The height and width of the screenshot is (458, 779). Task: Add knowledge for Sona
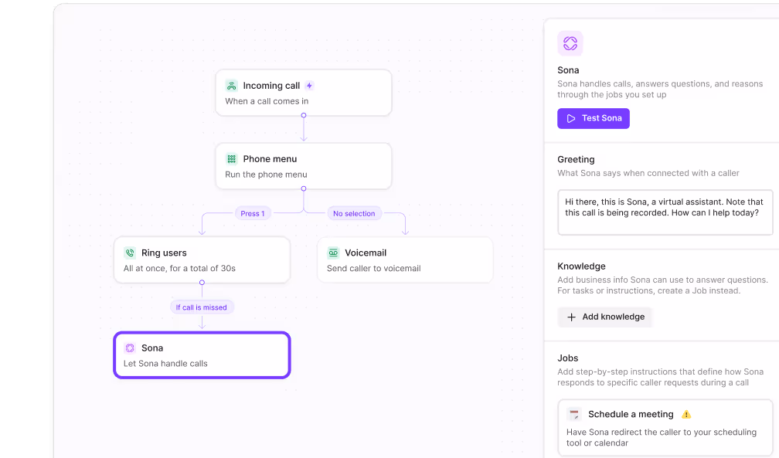pyautogui.click(x=604, y=317)
